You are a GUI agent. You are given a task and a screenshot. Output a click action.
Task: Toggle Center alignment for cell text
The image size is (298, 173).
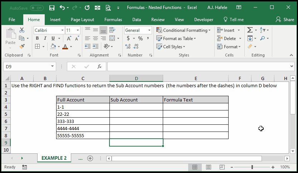96,38
